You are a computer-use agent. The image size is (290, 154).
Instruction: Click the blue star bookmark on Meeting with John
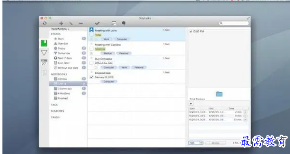[x=91, y=30]
